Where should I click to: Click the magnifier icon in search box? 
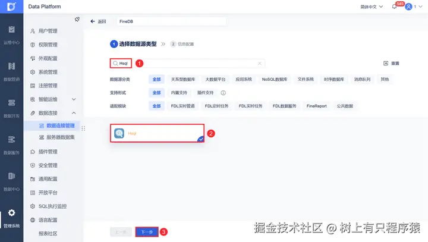(x=115, y=64)
